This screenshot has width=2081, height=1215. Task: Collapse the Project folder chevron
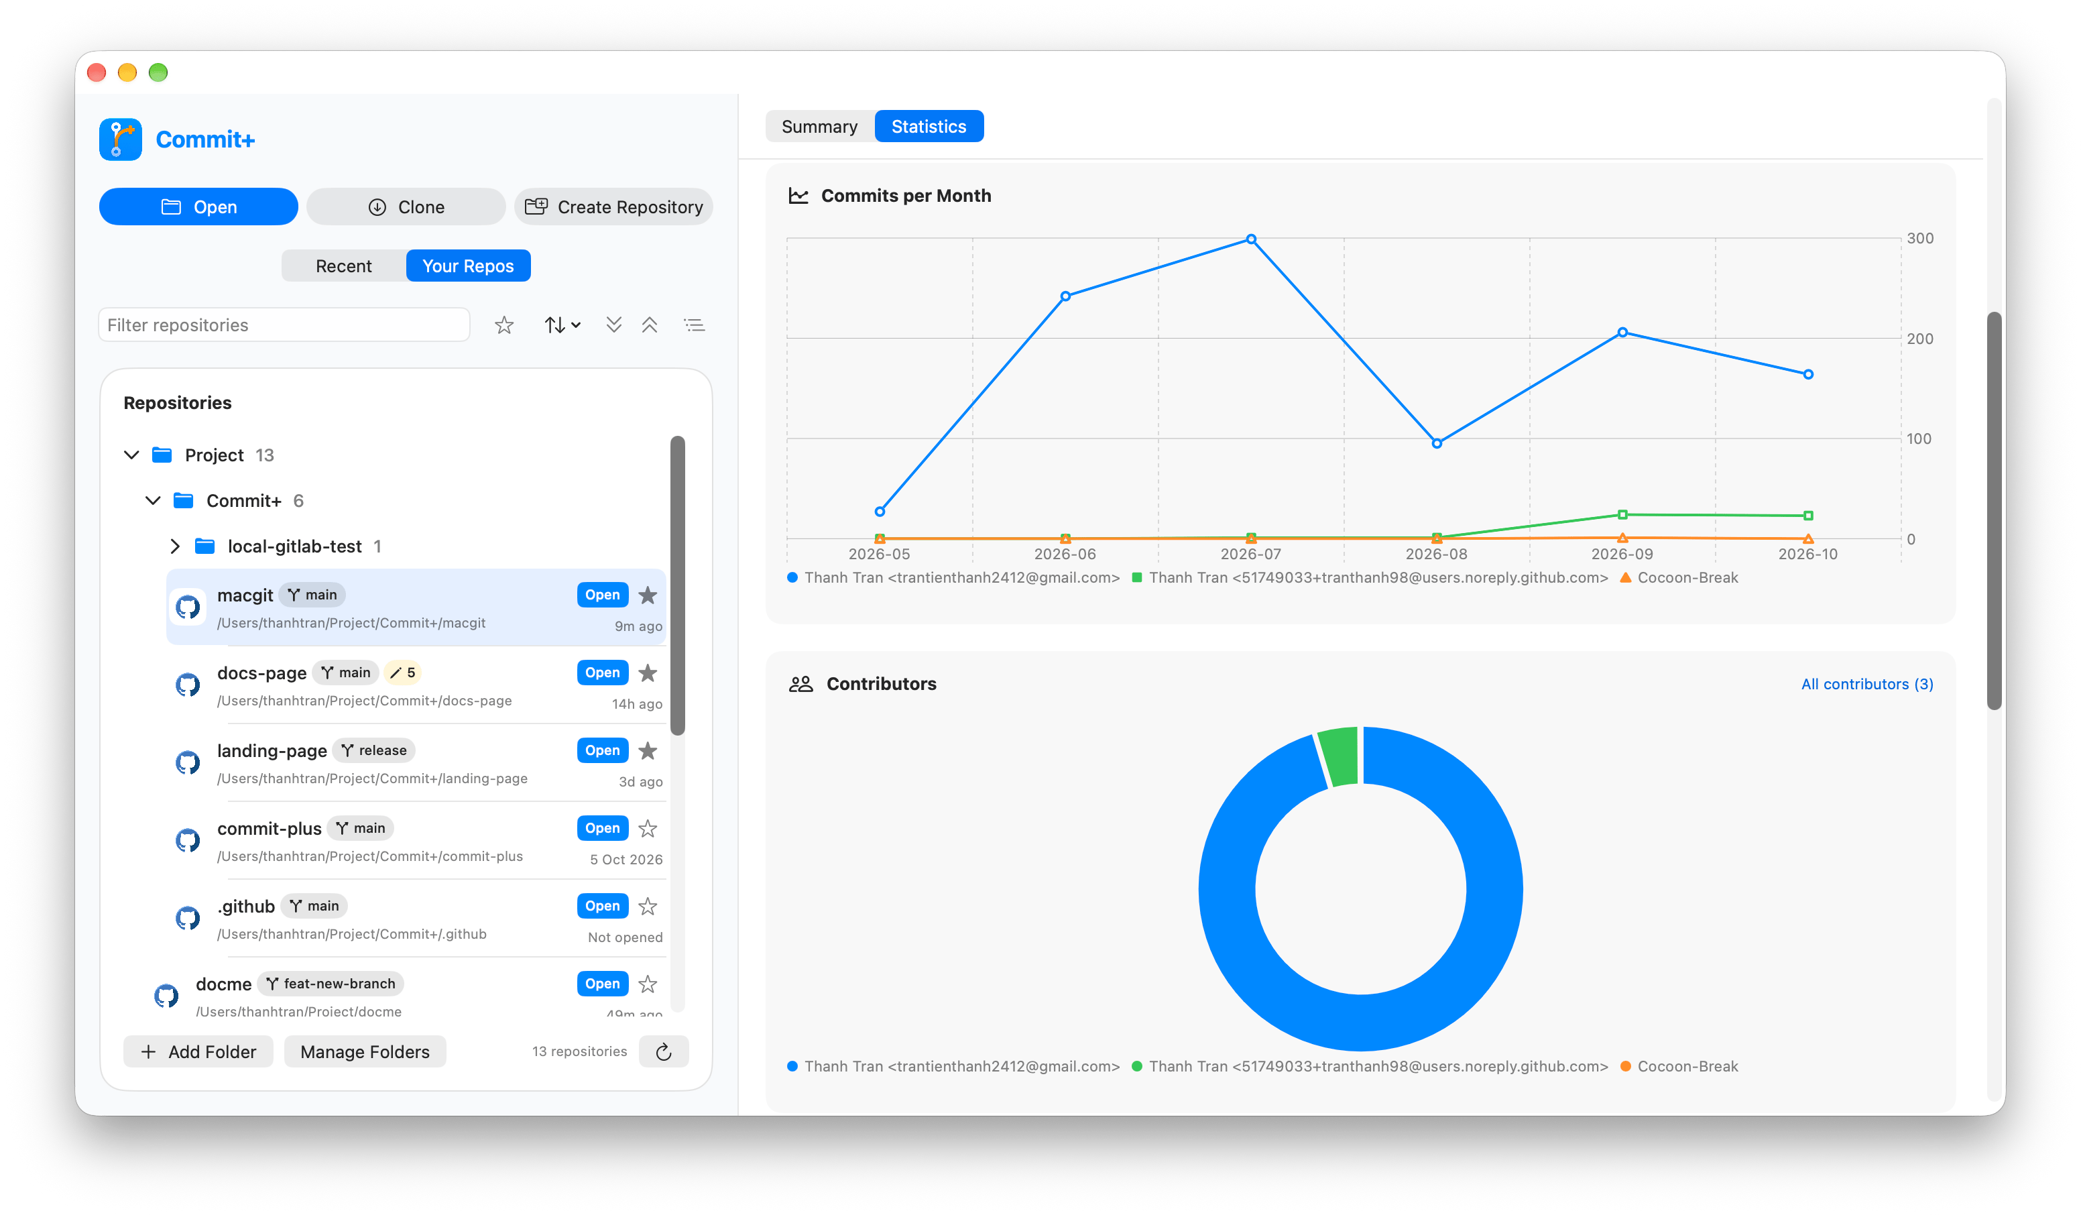[x=131, y=455]
